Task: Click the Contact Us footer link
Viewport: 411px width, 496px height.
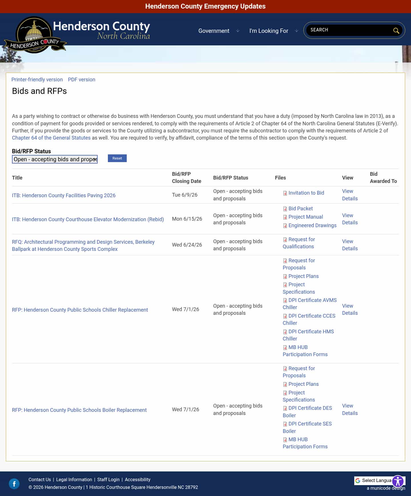Action: pos(40,480)
